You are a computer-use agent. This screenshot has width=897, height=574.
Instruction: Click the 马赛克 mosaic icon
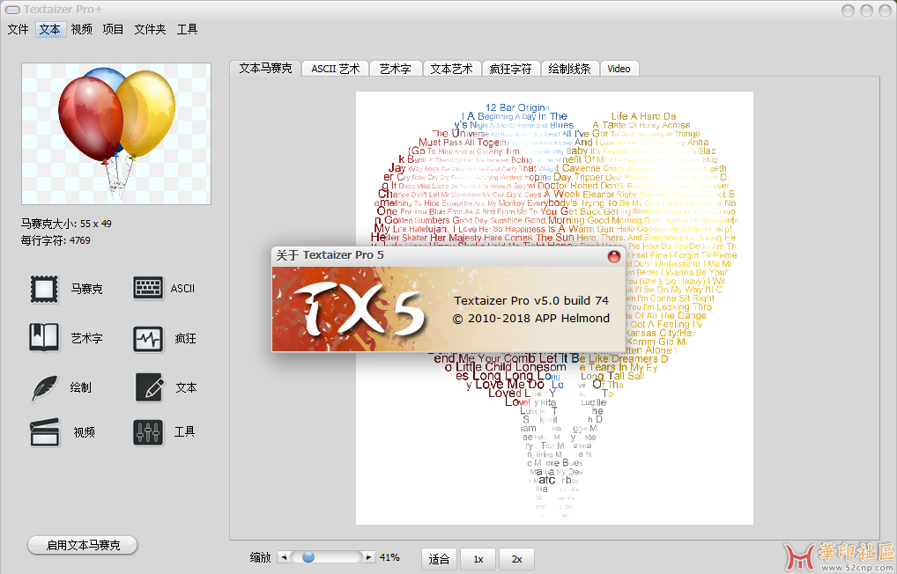pyautogui.click(x=44, y=289)
